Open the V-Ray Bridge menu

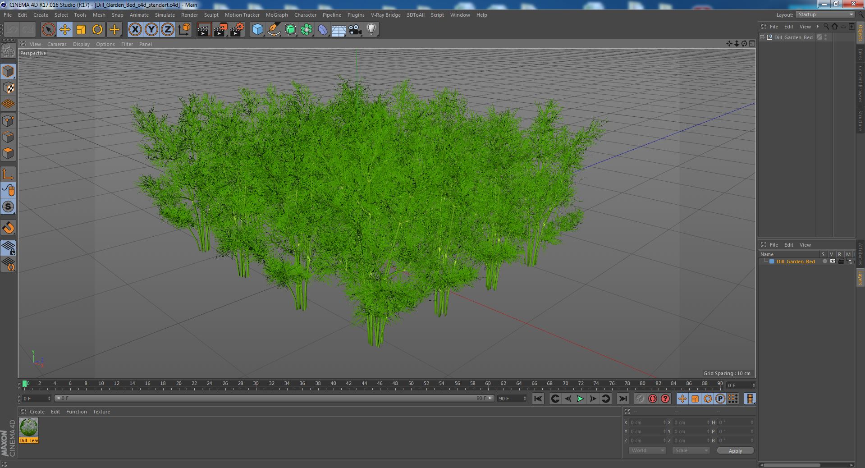point(385,15)
